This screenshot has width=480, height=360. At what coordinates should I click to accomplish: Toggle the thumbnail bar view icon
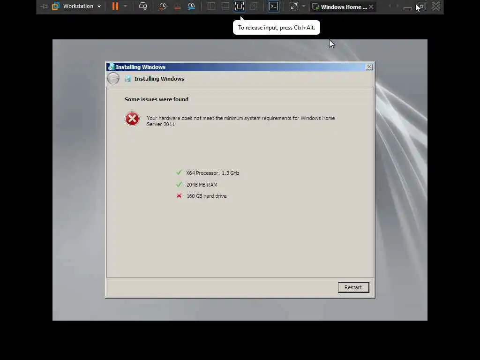(x=225, y=7)
